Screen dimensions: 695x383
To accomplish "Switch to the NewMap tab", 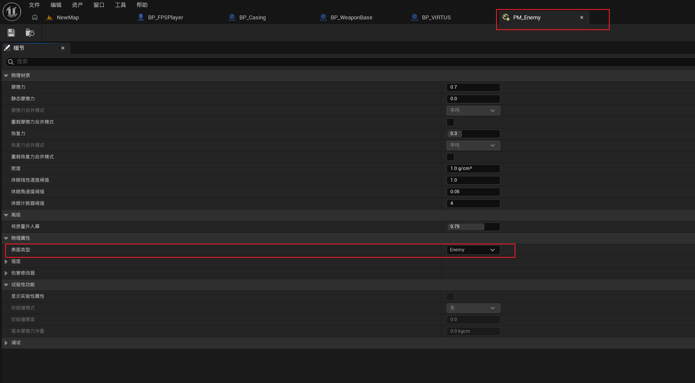I will point(68,18).
